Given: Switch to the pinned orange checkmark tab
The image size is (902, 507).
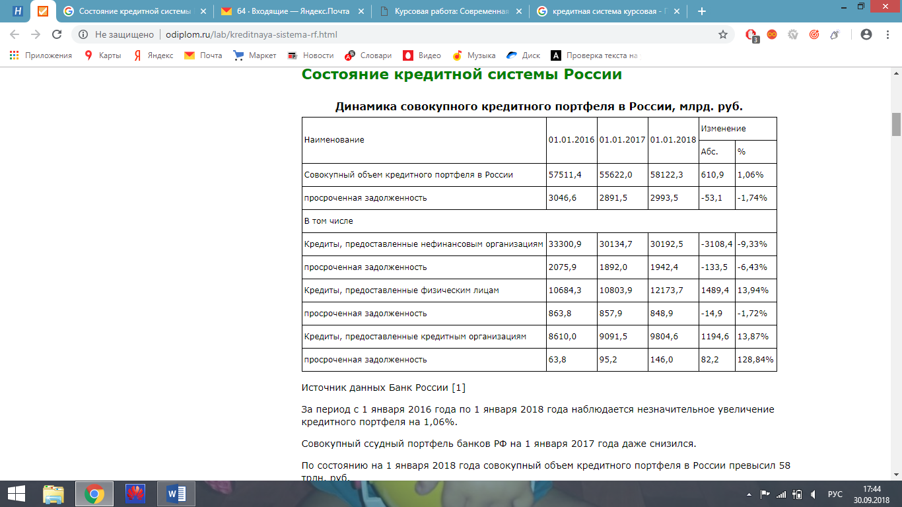Looking at the screenshot, I should click(43, 11).
